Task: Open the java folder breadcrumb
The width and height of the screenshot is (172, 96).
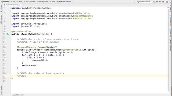Action: [26, 2]
